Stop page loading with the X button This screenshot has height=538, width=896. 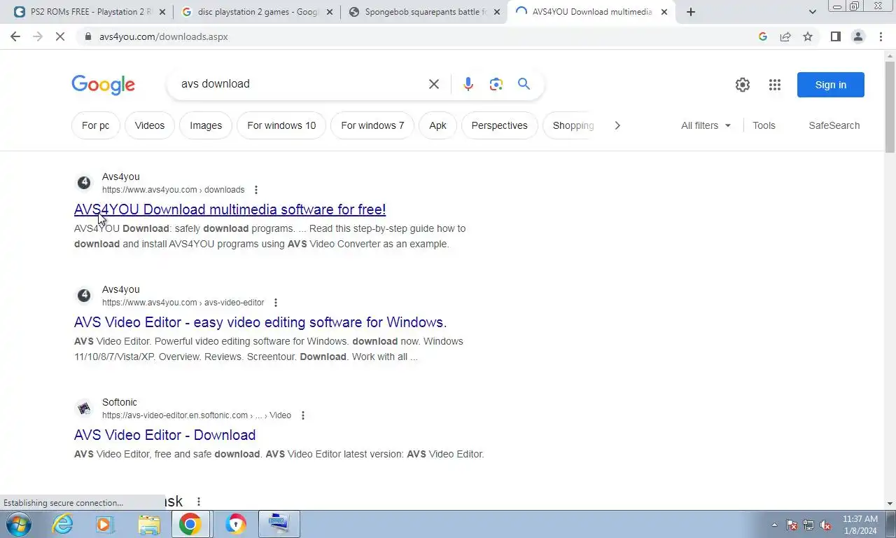pos(60,36)
